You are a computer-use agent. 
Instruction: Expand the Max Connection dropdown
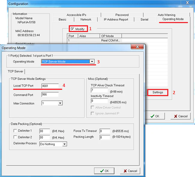pyautogui.click(x=60, y=103)
